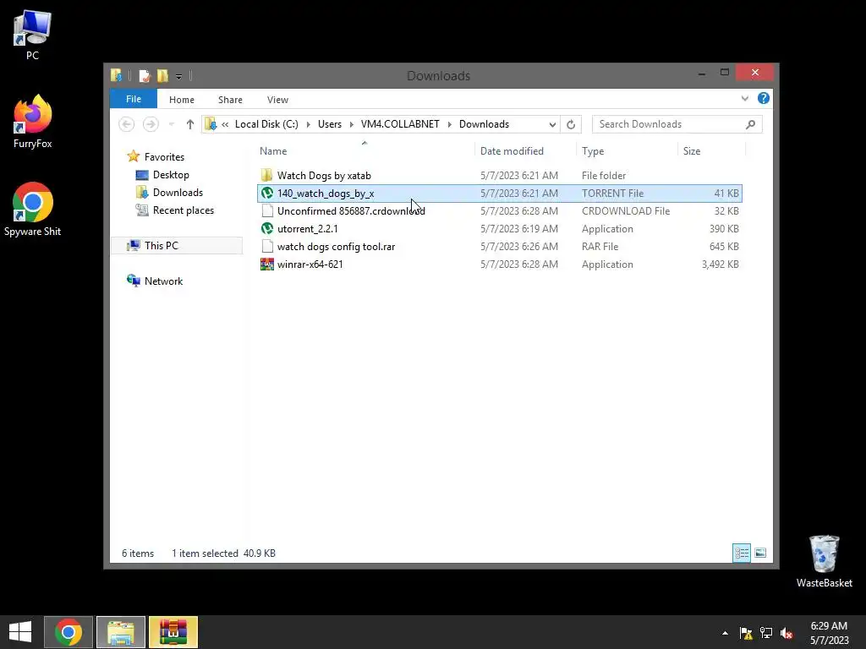Open the Home ribbon tab
Image resolution: width=866 pixels, height=649 pixels.
pos(182,100)
